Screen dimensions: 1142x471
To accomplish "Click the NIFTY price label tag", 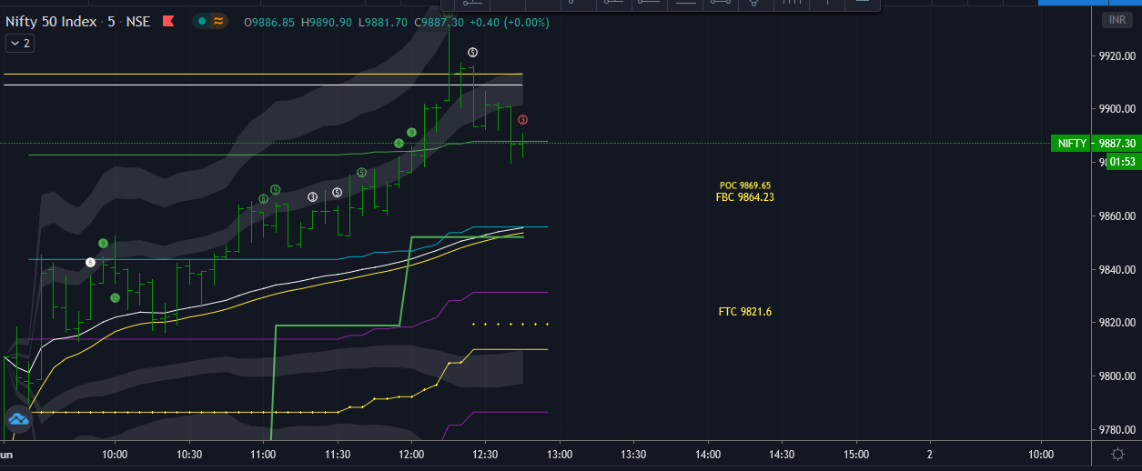I will coord(1071,144).
